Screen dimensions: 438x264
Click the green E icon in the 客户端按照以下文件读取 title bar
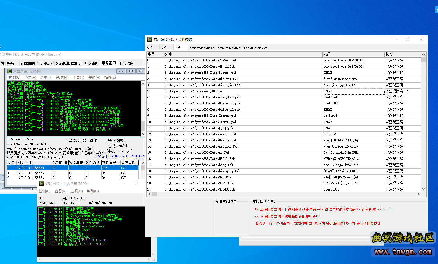(x=150, y=40)
